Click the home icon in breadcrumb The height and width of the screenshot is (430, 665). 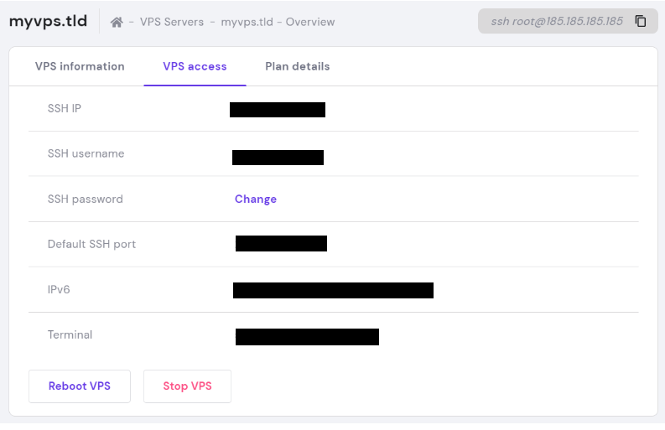coord(117,22)
